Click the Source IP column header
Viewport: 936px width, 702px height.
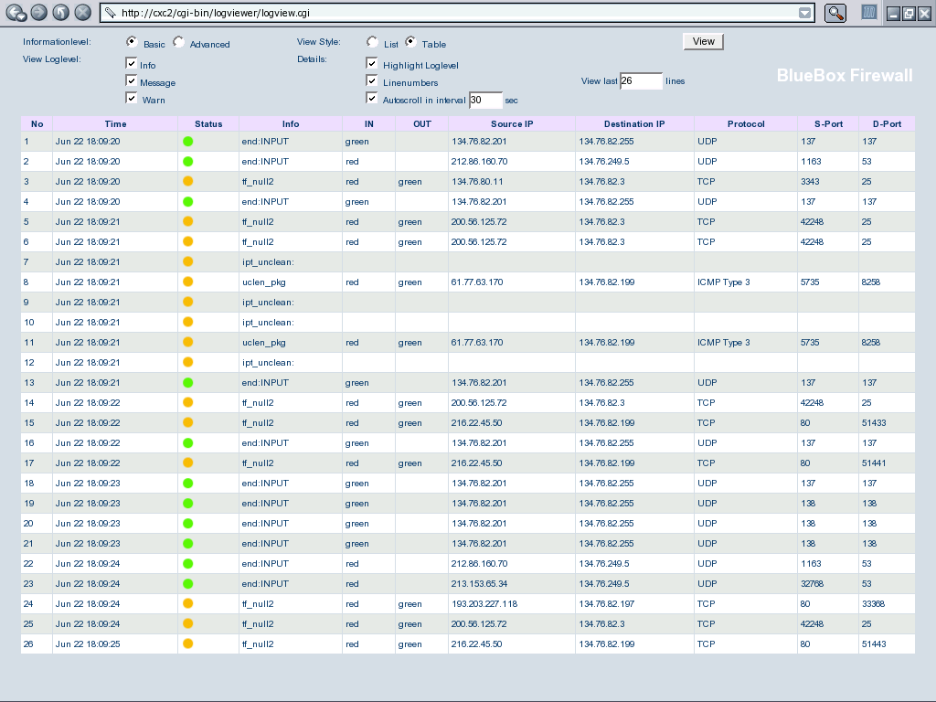pos(512,123)
